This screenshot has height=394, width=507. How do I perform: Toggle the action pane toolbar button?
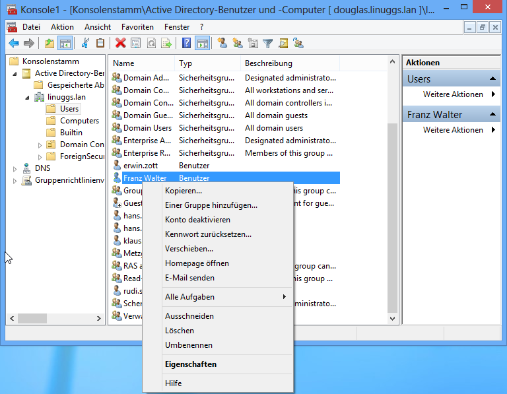pyautogui.click(x=203, y=44)
